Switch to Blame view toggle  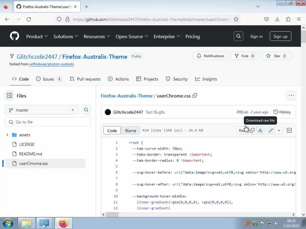point(131,131)
